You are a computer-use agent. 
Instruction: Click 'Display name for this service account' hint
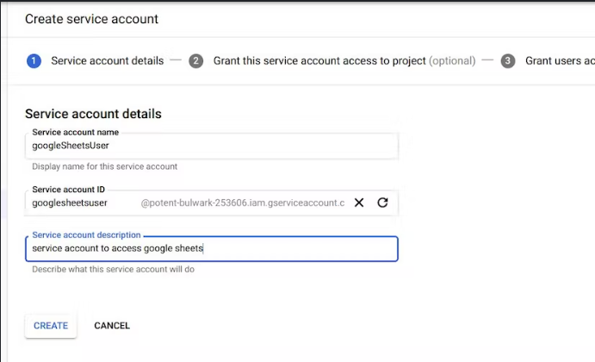pyautogui.click(x=104, y=166)
